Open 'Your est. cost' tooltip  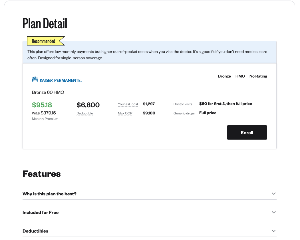pos(128,104)
